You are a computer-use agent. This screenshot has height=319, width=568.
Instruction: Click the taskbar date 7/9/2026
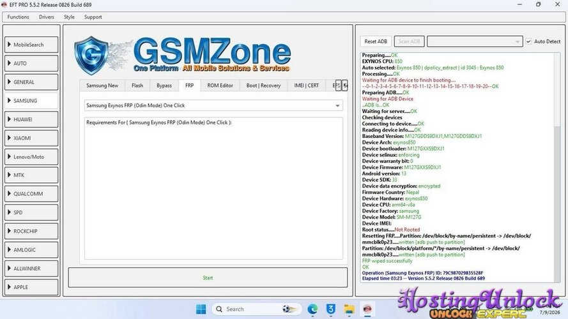[549, 312]
